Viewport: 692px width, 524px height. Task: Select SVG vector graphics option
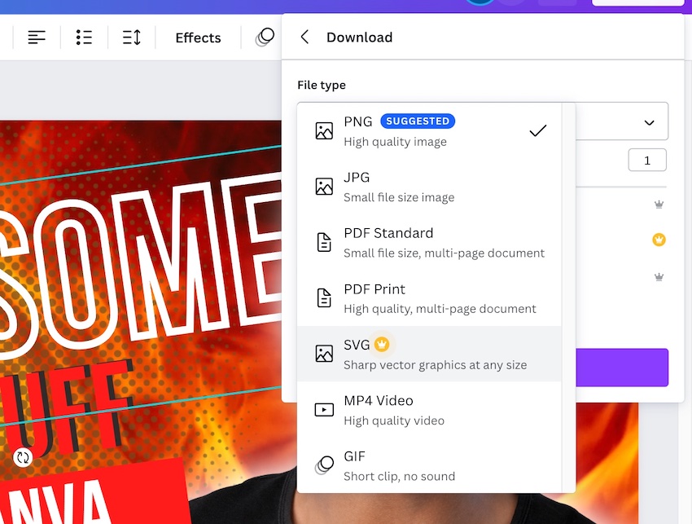click(x=429, y=354)
